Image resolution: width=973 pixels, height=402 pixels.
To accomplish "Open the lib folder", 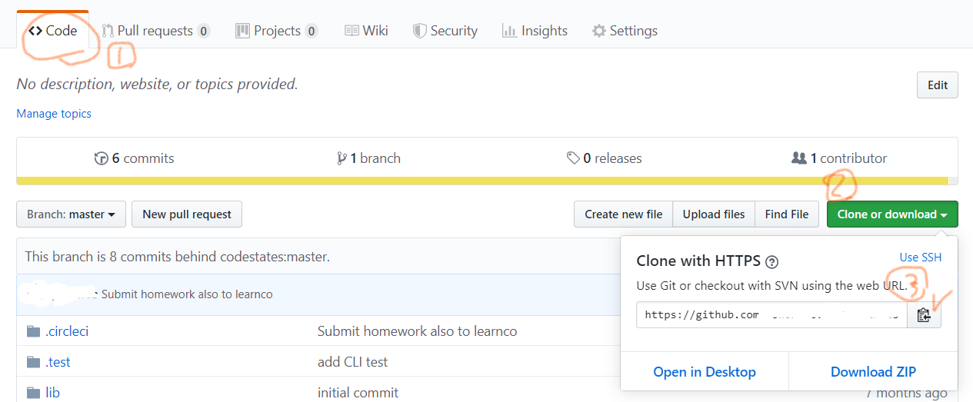I will coord(52,393).
